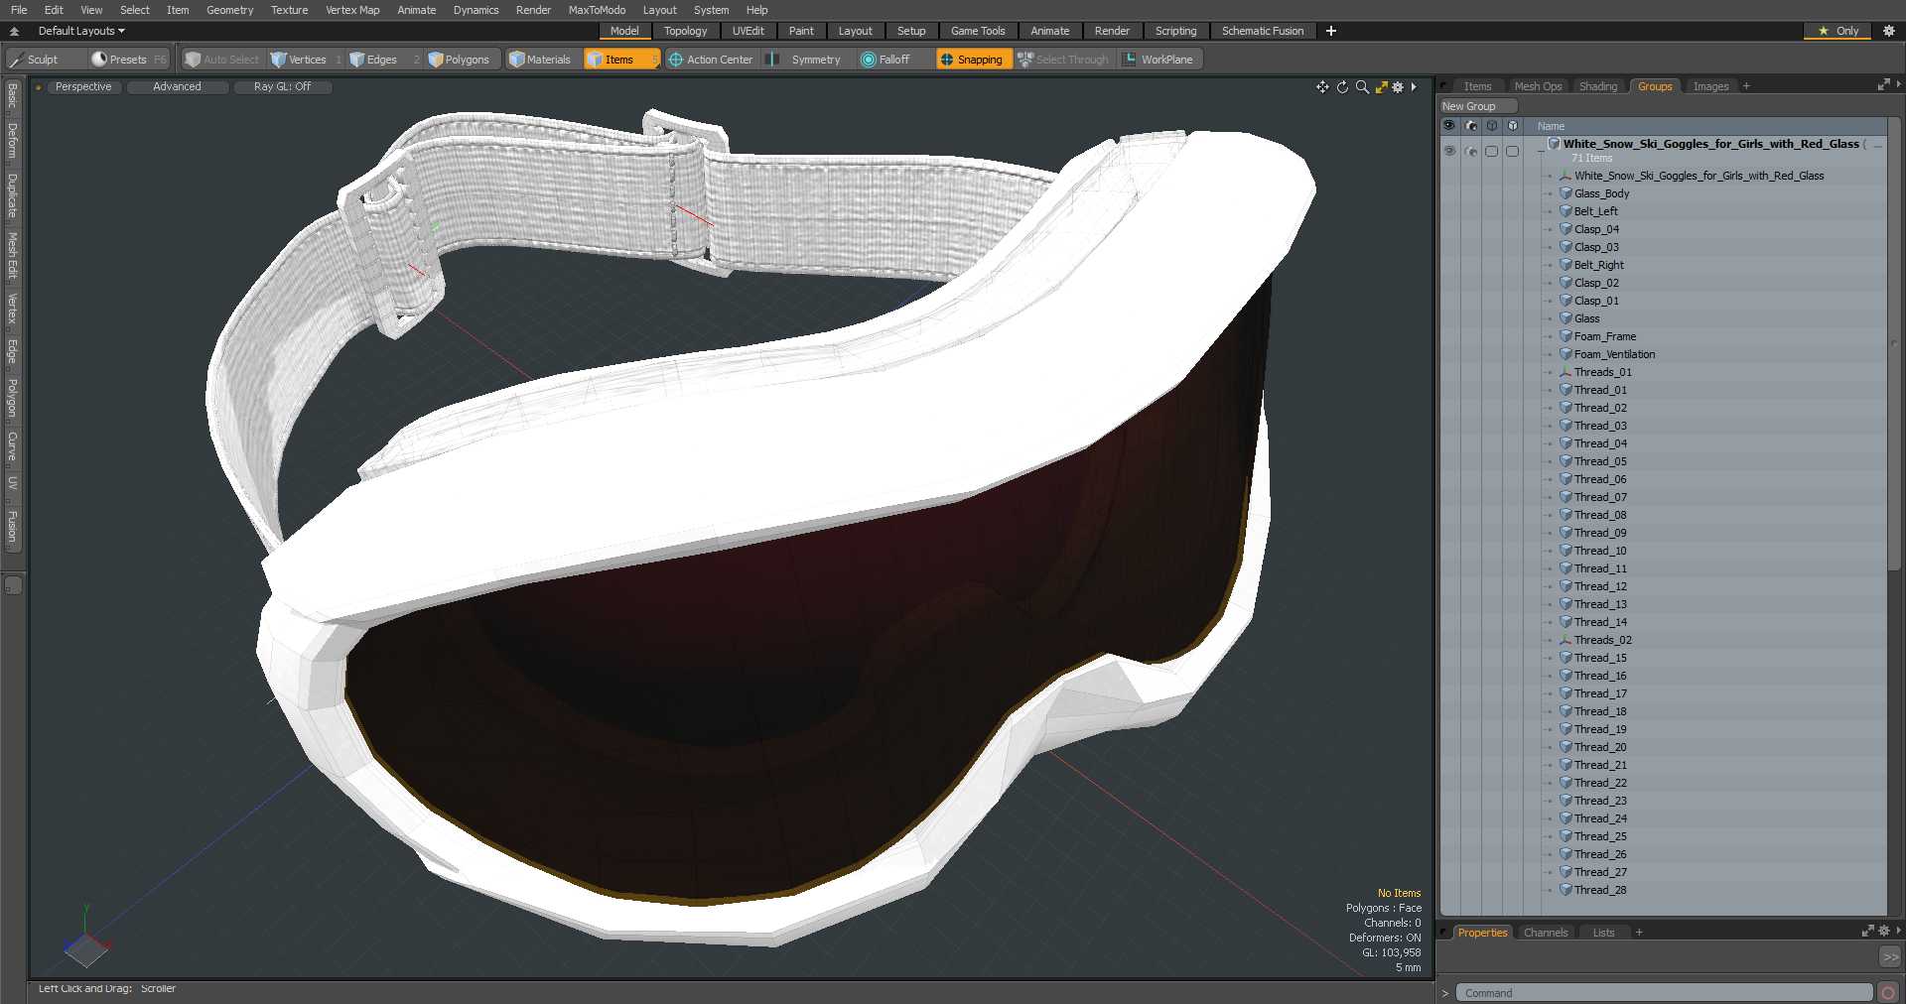
Task: Click the New Group button
Action: pyautogui.click(x=1477, y=106)
